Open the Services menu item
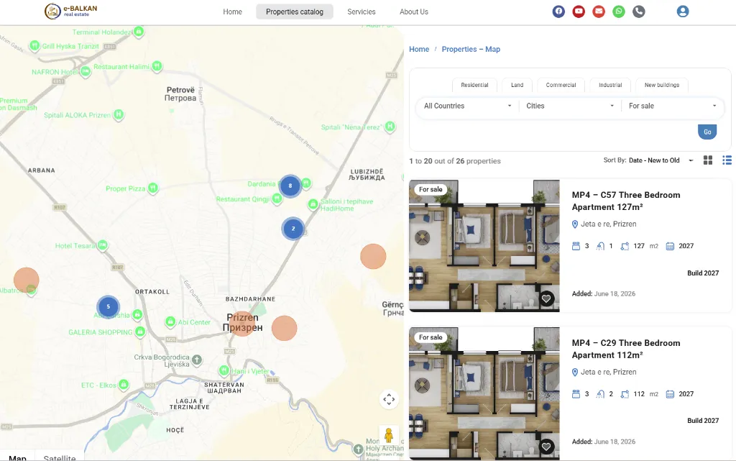The width and height of the screenshot is (736, 461). (x=361, y=12)
